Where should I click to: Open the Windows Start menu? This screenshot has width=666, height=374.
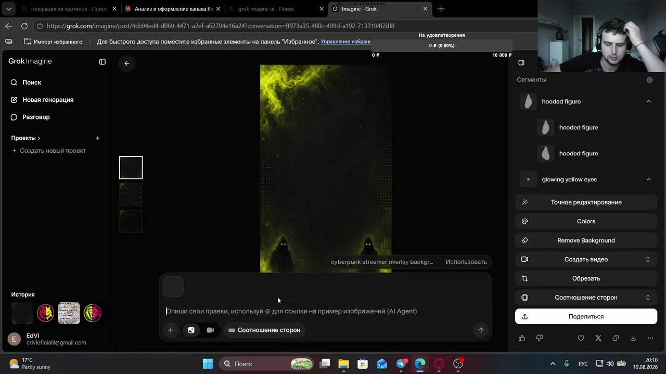click(x=208, y=364)
